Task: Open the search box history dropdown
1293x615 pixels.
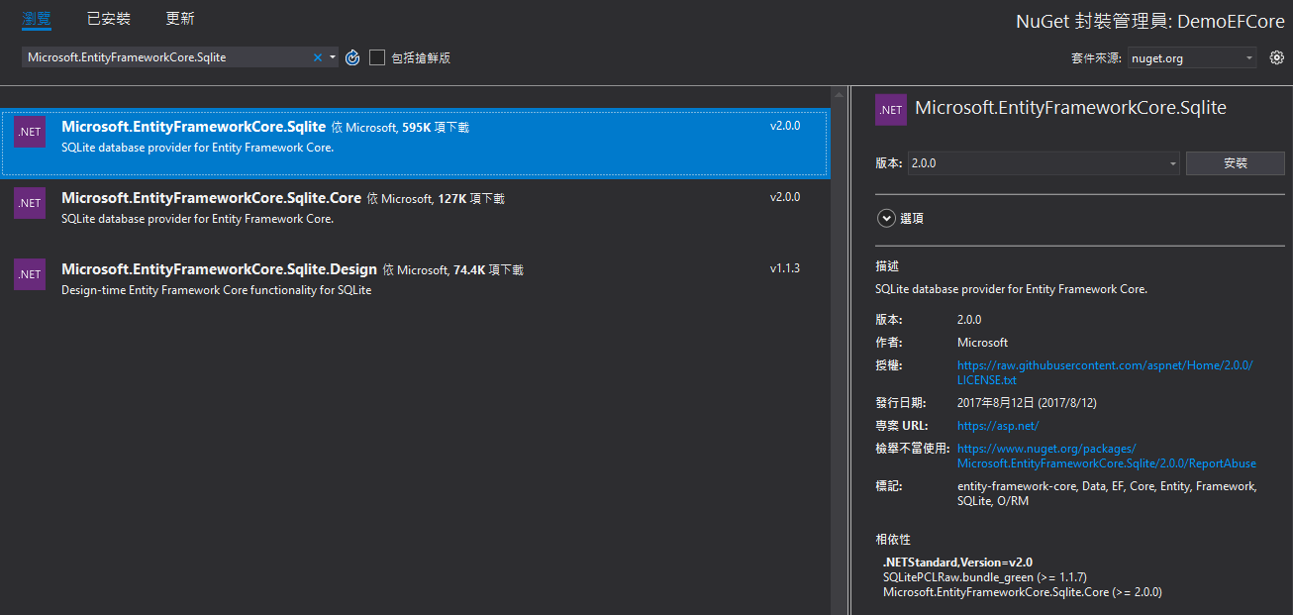Action: point(333,57)
